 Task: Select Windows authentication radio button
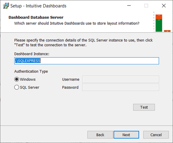[17, 79]
